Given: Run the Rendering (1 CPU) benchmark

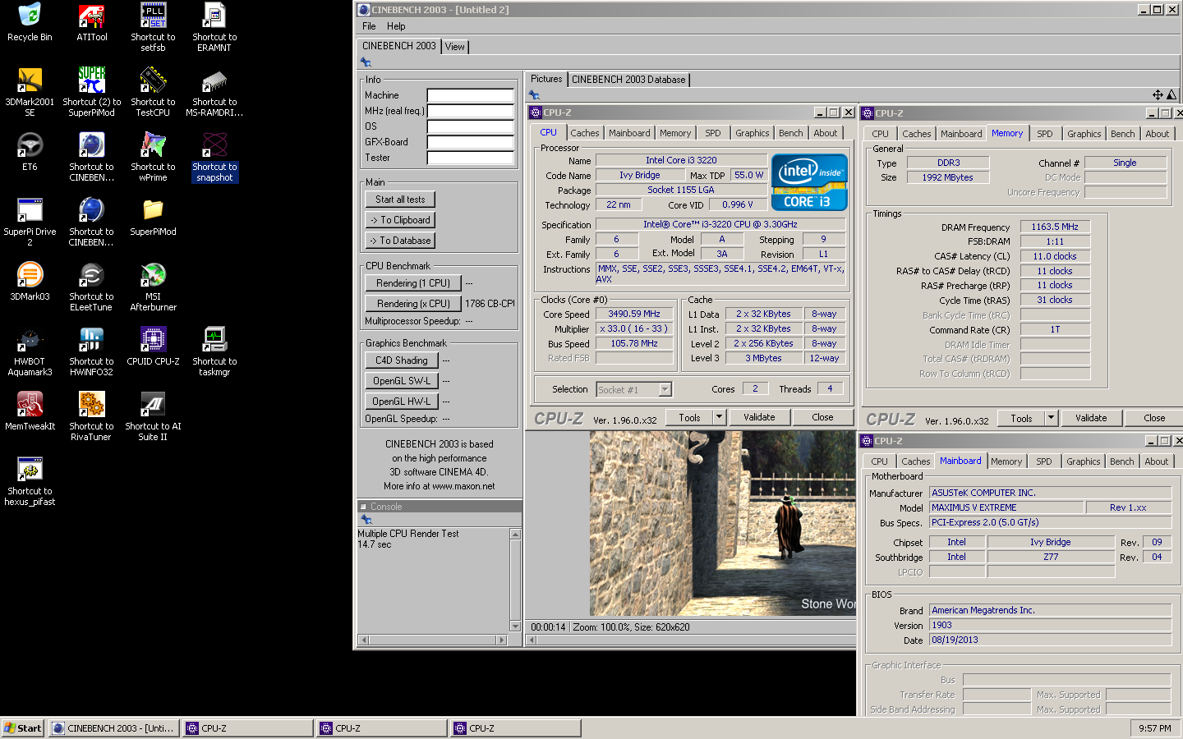Looking at the screenshot, I should pyautogui.click(x=413, y=283).
